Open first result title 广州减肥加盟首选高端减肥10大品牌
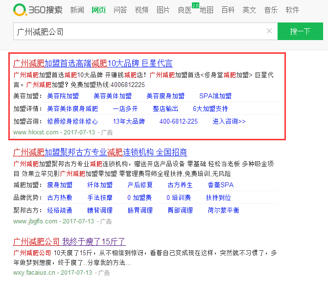The width and height of the screenshot is (328, 283). (93, 63)
